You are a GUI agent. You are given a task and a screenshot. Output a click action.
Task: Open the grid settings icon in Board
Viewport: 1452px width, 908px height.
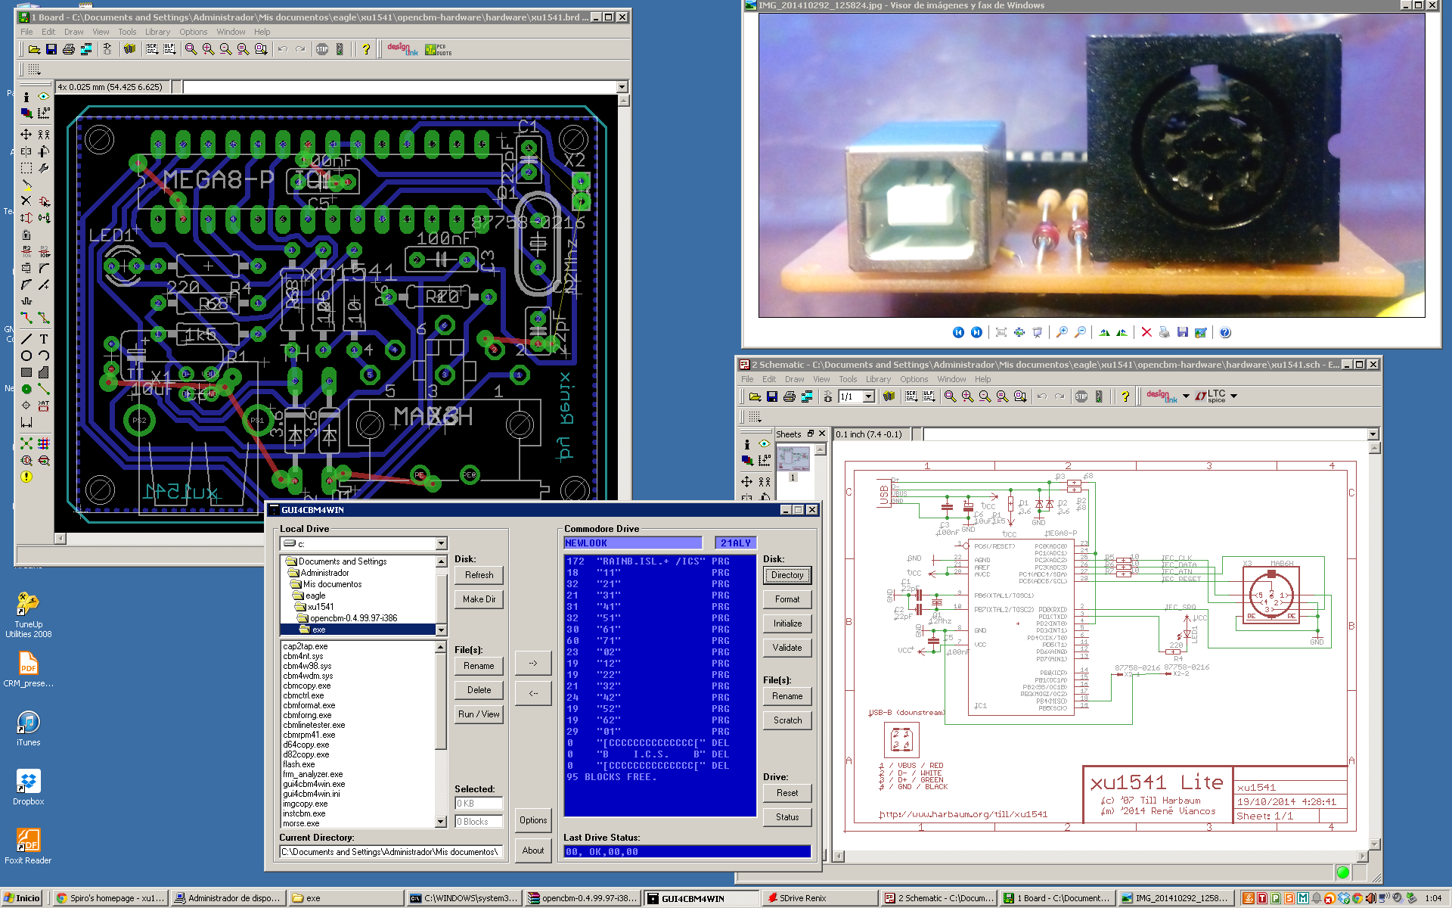pyautogui.click(x=34, y=70)
